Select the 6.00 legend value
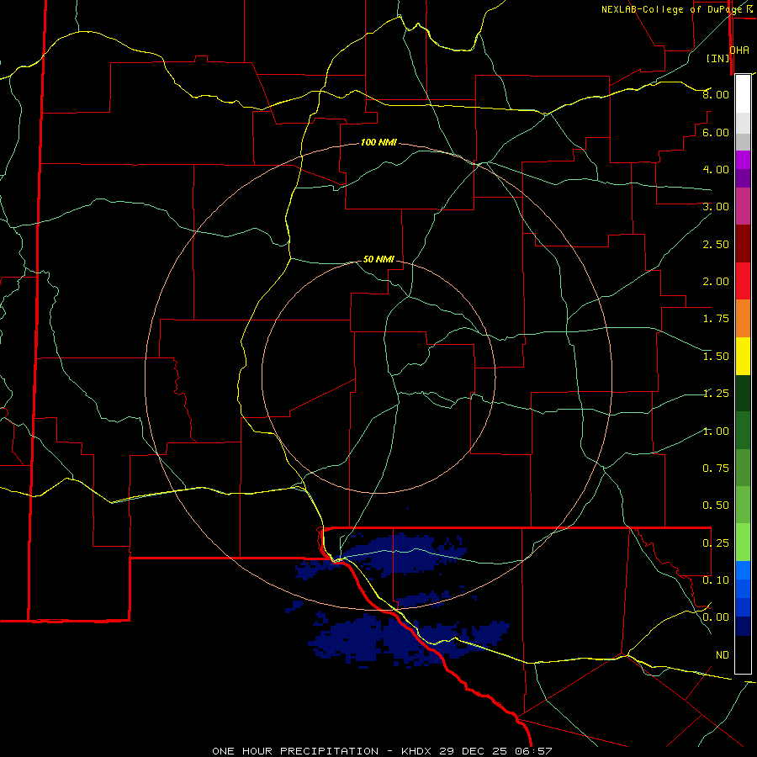The height and width of the screenshot is (757, 757). [716, 132]
